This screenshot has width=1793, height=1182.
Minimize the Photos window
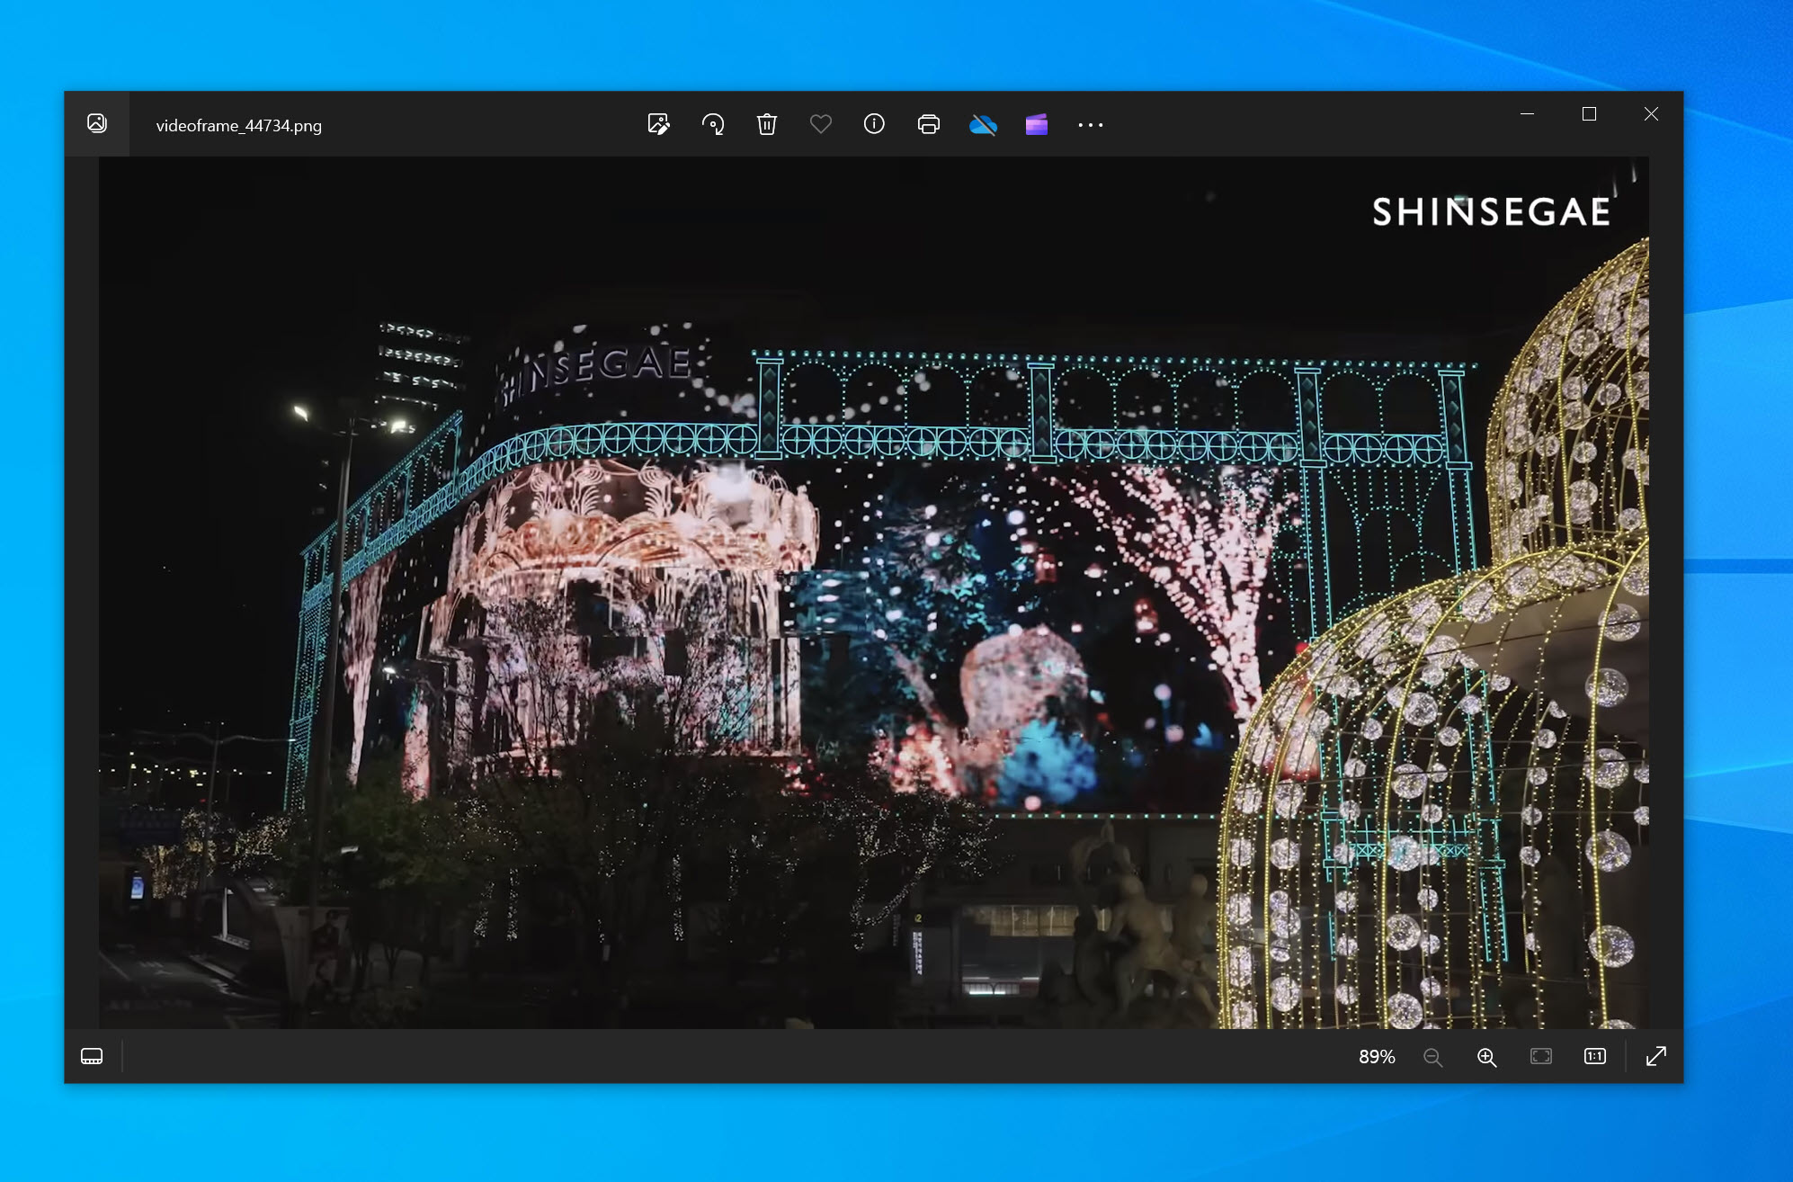[x=1527, y=114]
